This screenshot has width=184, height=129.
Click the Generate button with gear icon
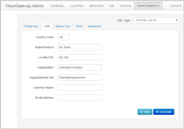click(164, 112)
